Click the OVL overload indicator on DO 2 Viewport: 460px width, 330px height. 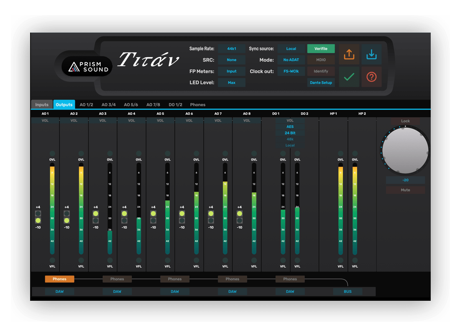[x=297, y=153]
